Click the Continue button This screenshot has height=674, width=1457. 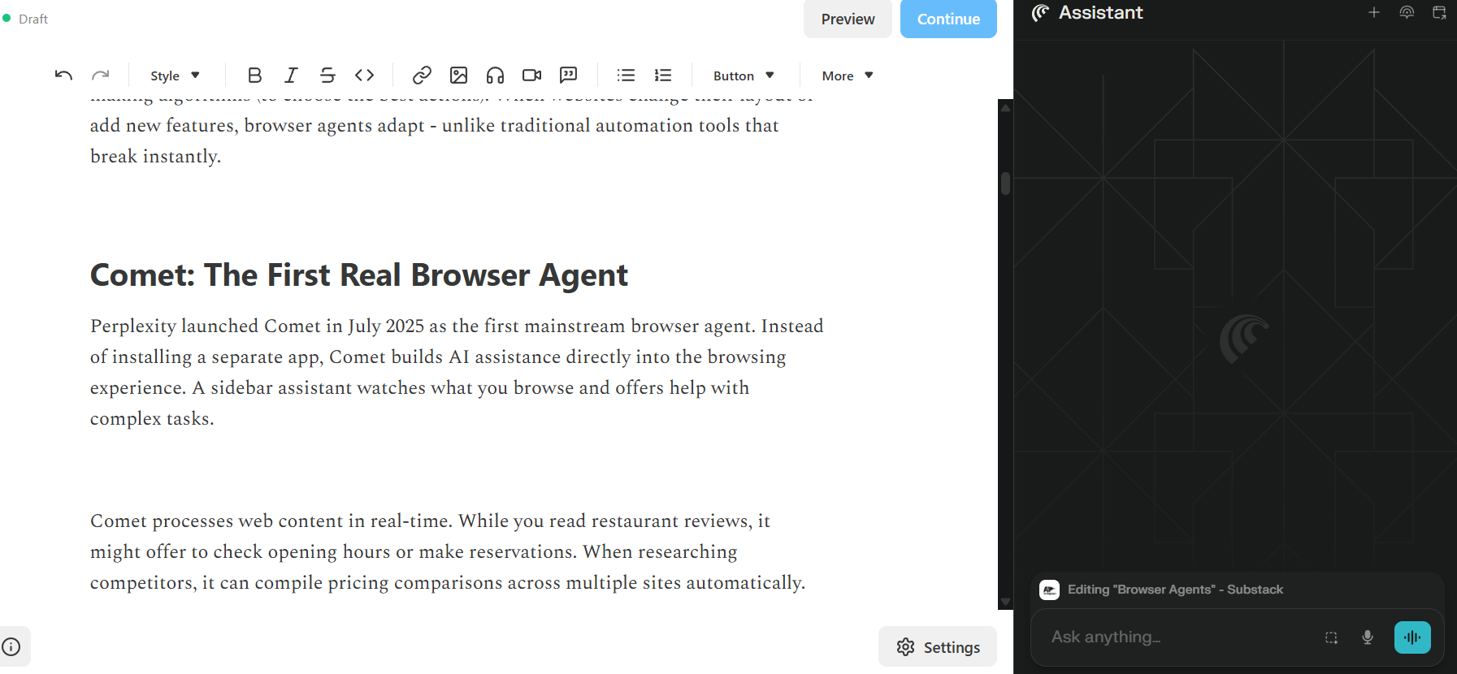pyautogui.click(x=948, y=19)
